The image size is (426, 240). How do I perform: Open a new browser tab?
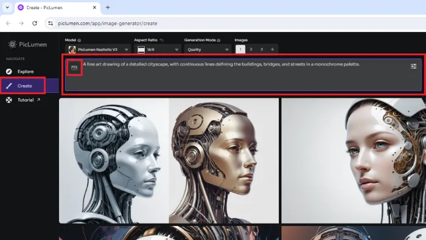[x=108, y=7]
